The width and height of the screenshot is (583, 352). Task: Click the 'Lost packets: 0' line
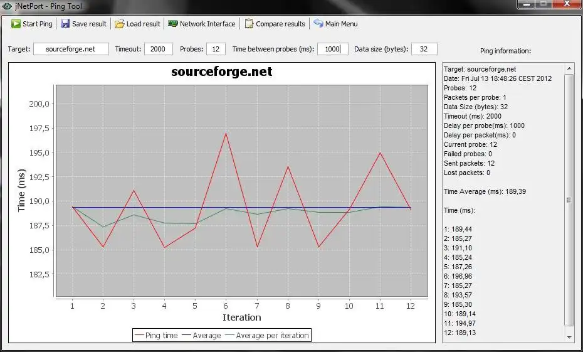click(467, 173)
